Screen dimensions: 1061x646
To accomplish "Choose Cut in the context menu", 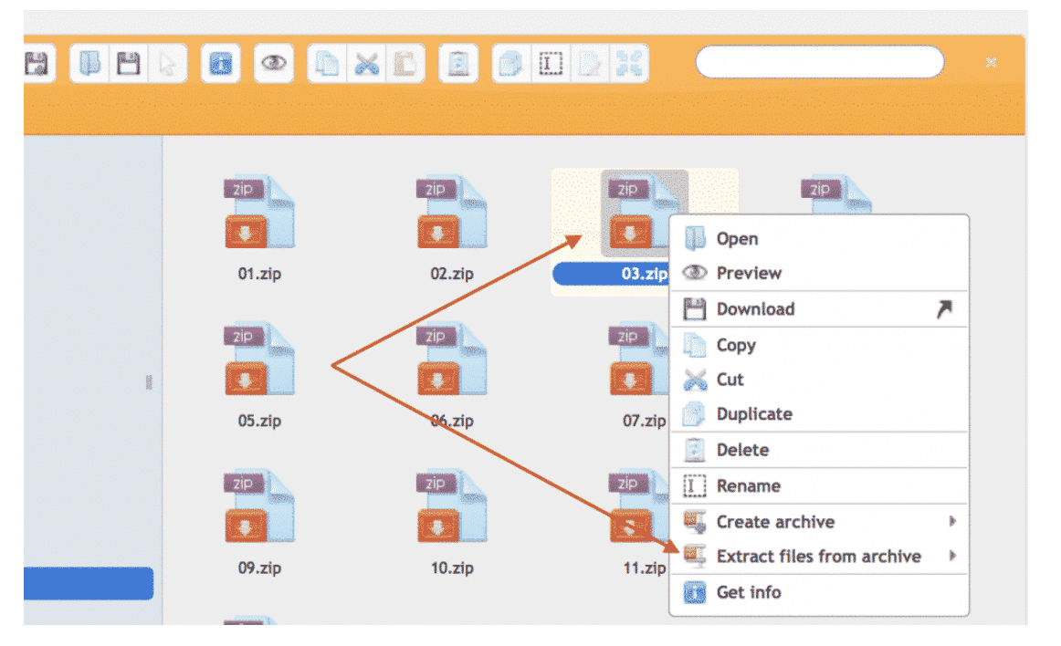I will click(819, 380).
